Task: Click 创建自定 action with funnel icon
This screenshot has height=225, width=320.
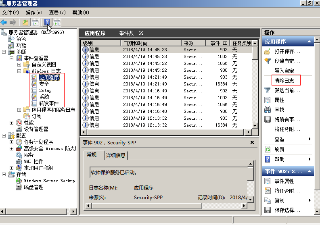Action: tap(287, 61)
